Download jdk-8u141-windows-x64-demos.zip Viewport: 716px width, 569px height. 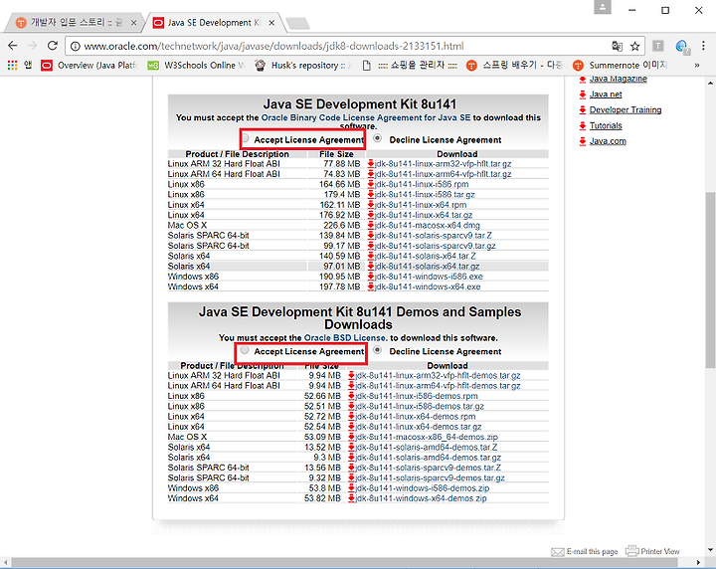pos(421,498)
